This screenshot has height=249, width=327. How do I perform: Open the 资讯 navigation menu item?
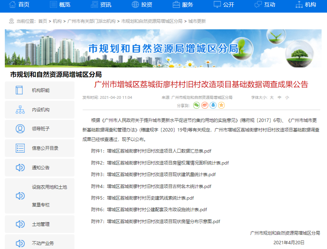click(101, 5)
